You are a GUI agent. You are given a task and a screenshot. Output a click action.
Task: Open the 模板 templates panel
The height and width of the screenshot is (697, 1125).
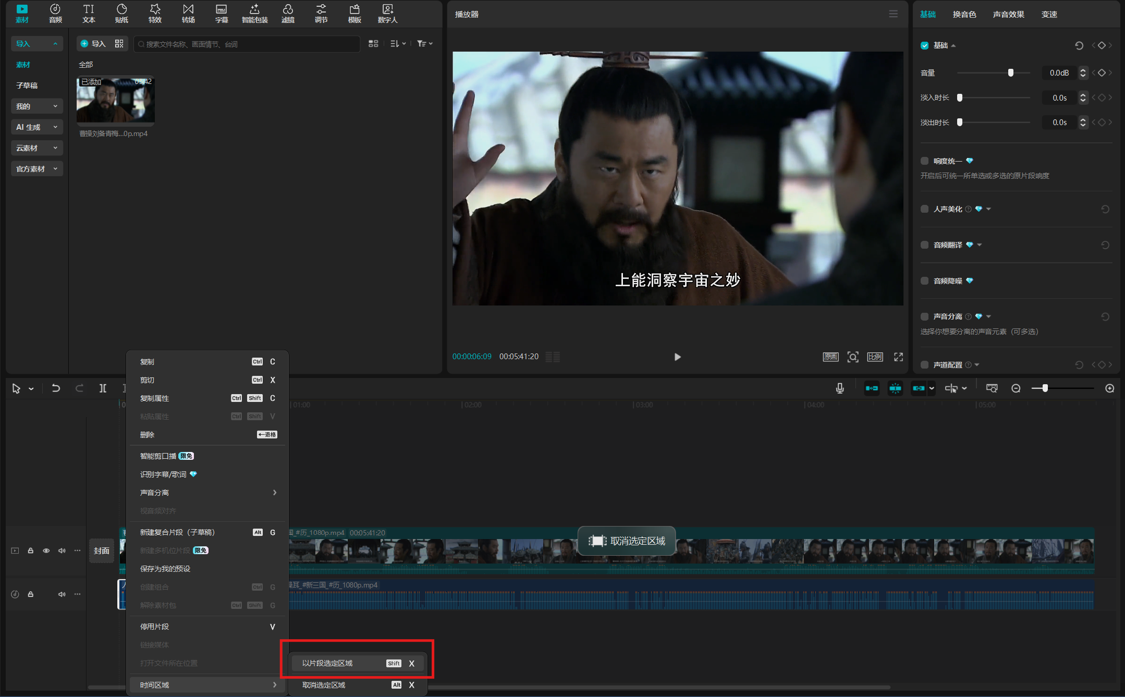(354, 14)
